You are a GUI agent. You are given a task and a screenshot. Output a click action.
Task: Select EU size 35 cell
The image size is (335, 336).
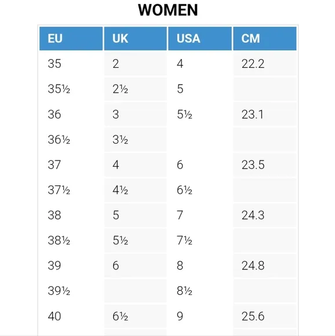71,64
